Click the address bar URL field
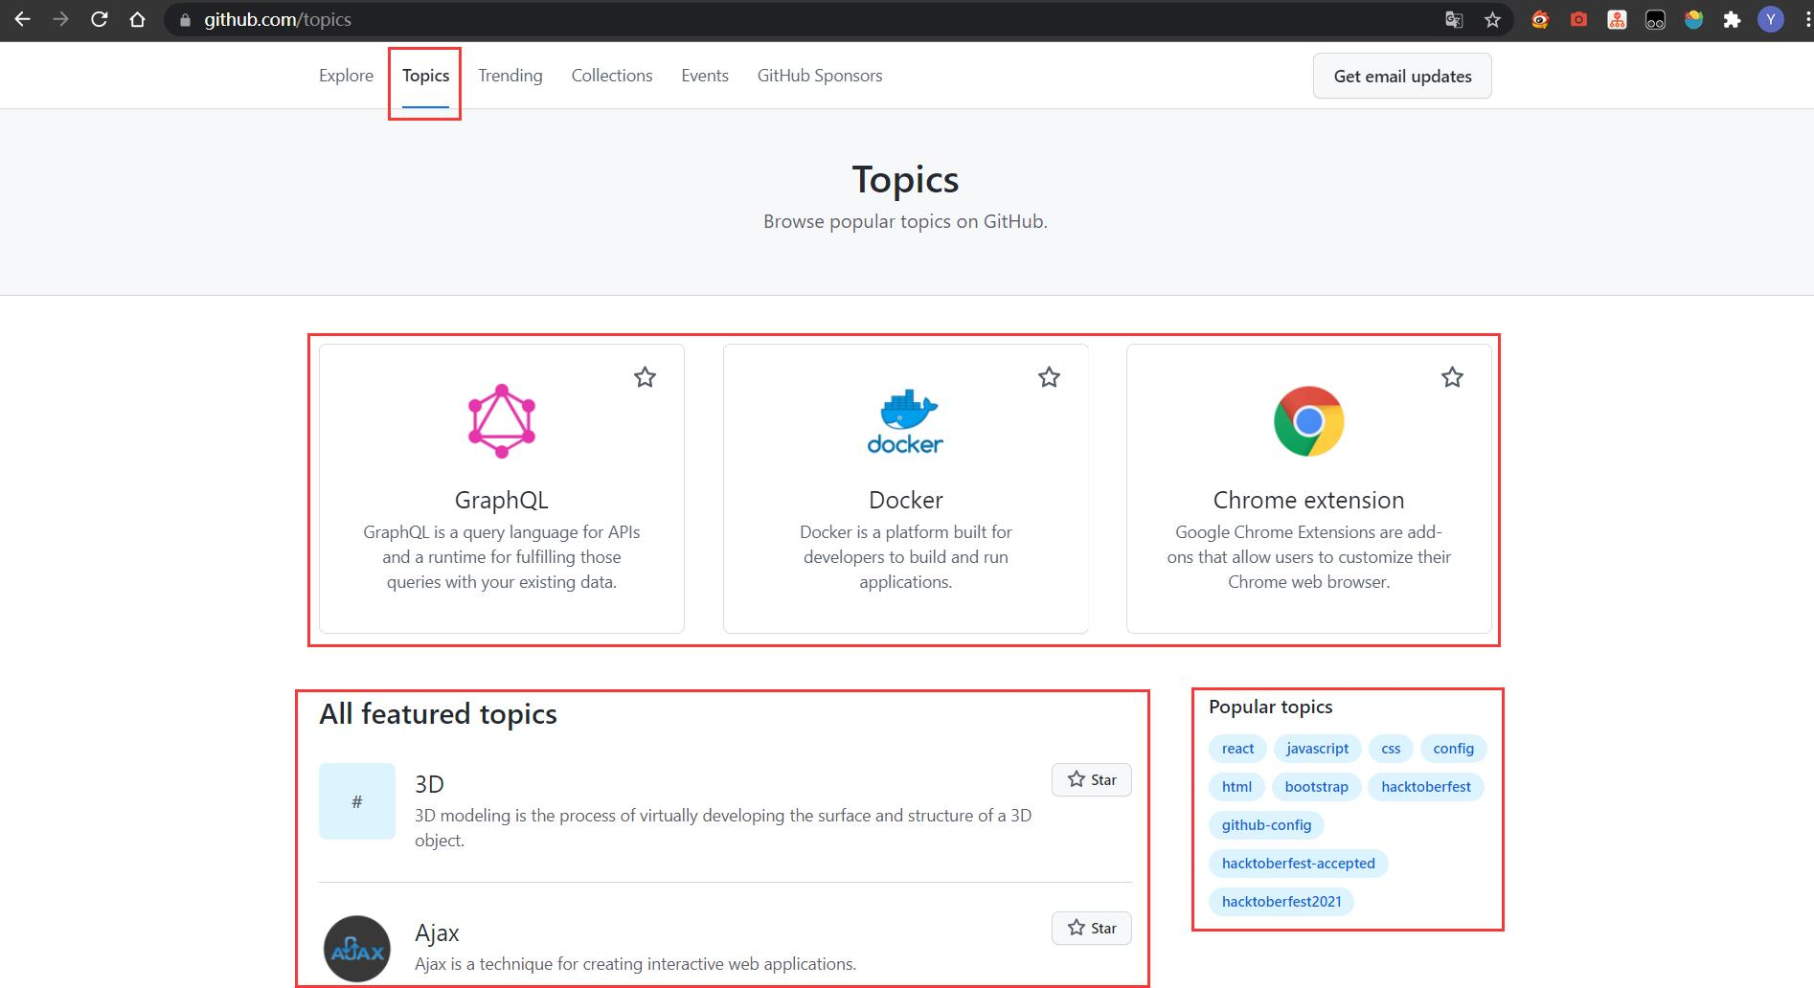This screenshot has width=1814, height=988. tap(670, 19)
